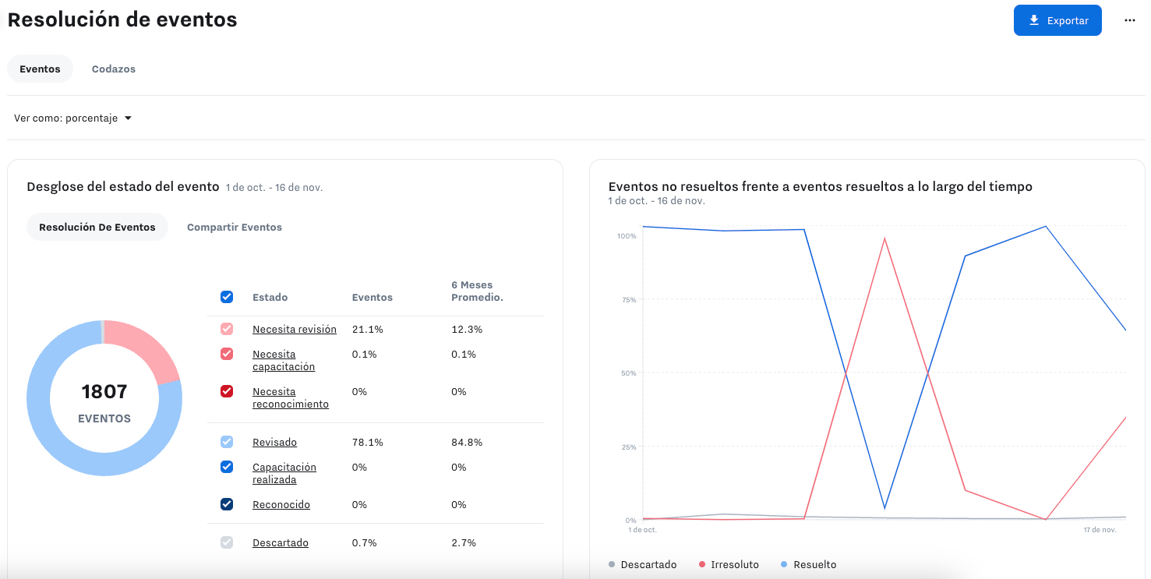Switch to the Eventos tab
The image size is (1151, 579).
click(x=41, y=69)
